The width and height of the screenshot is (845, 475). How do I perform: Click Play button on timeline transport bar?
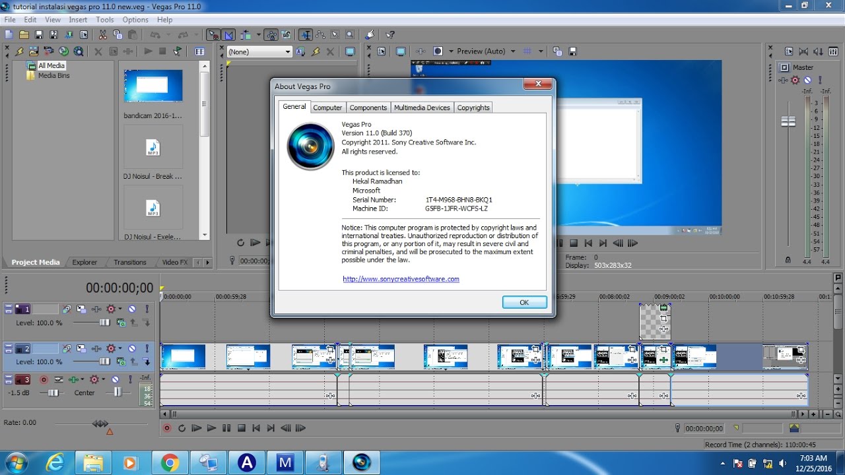211,428
